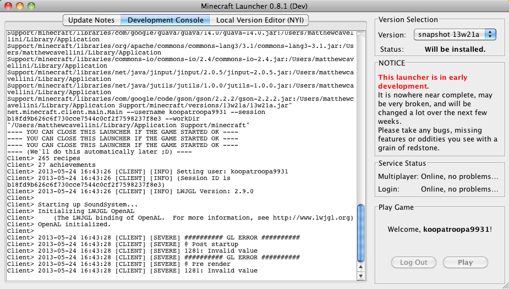
Task: Click the blue console scrollbar thumb
Action: pyautogui.click(x=360, y=233)
